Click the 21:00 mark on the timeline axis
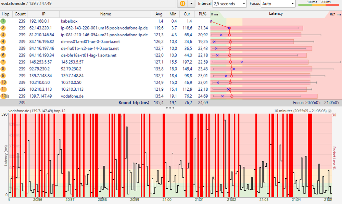This screenshot has width=342, height=204. (167, 200)
